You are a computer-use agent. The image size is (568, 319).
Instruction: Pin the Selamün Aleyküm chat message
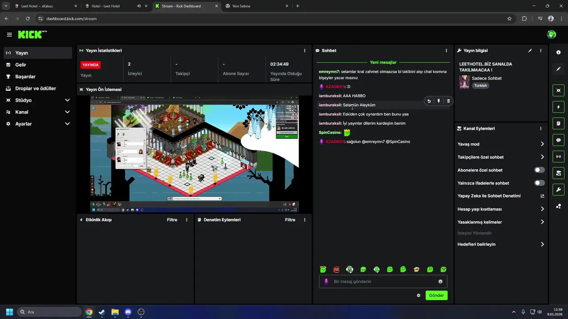click(x=438, y=101)
